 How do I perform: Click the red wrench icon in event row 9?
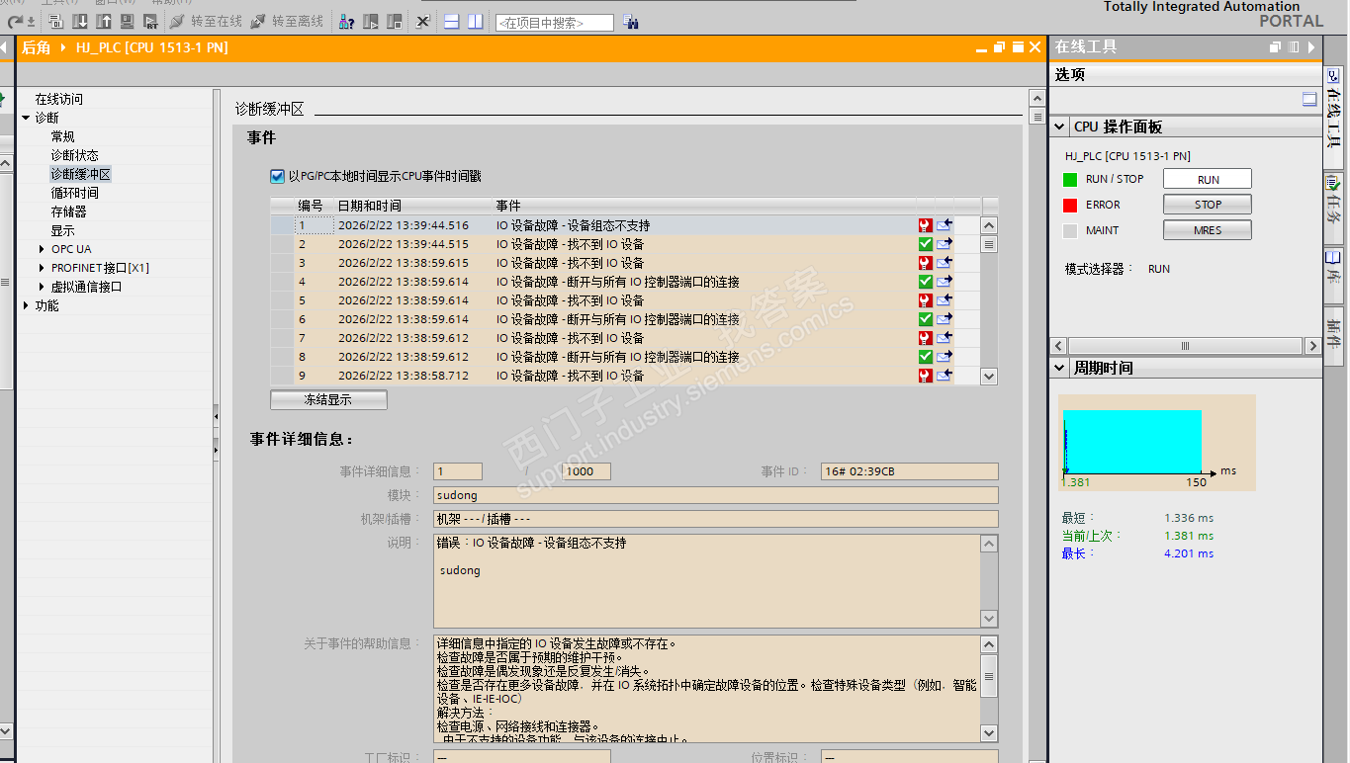pyautogui.click(x=926, y=376)
